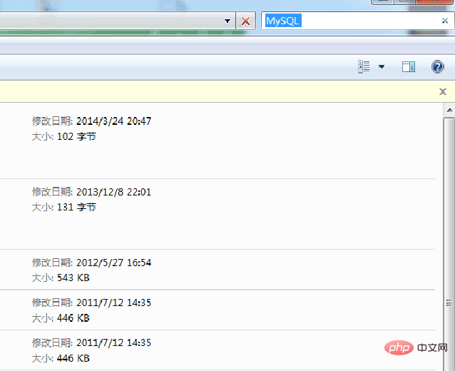The width and height of the screenshot is (455, 371).
Task: Select the size value 131 字节
Action: pos(76,208)
